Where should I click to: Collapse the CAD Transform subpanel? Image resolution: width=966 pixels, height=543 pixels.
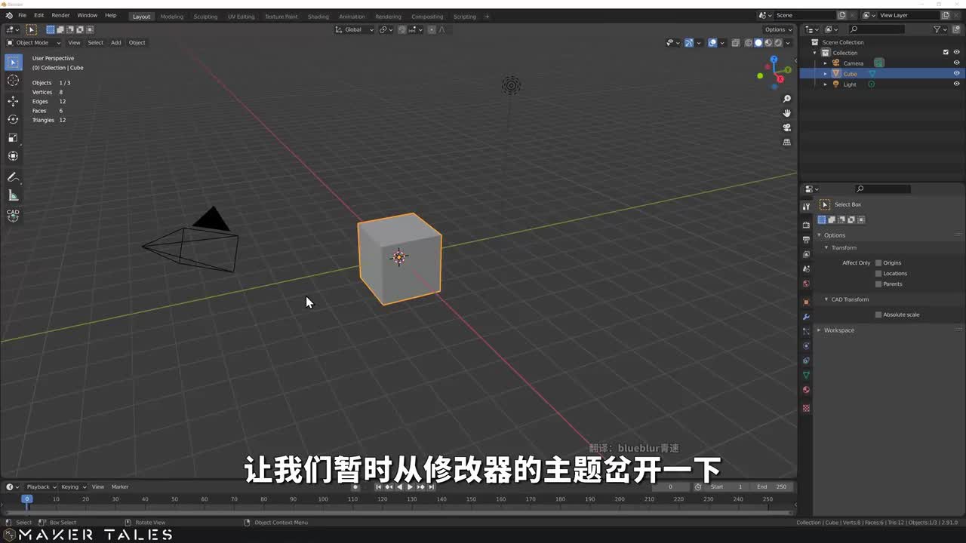(x=826, y=299)
